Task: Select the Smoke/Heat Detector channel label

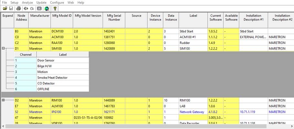Action: tap(52, 77)
